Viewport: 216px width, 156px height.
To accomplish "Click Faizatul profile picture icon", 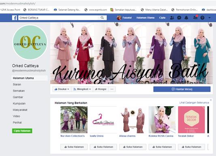I will pyautogui.click(x=119, y=17).
